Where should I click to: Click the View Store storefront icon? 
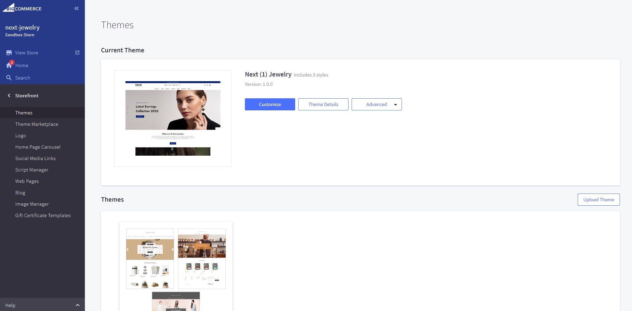pos(9,53)
